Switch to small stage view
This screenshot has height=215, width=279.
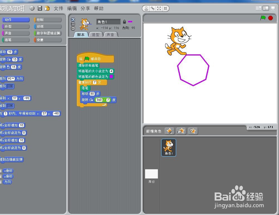(x=259, y=8)
